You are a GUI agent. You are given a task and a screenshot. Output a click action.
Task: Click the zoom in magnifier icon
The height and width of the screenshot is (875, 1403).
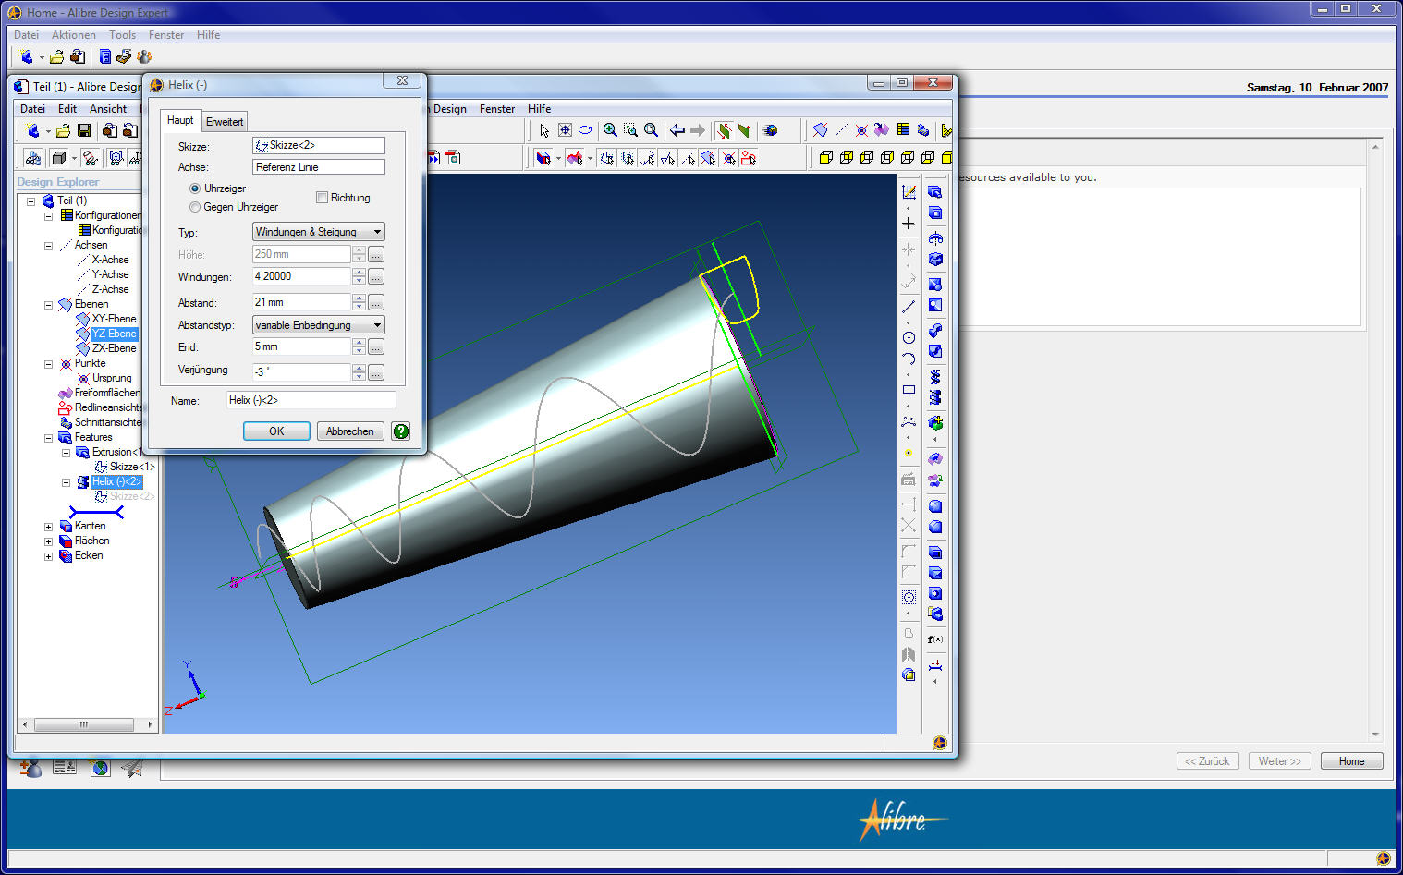(610, 130)
